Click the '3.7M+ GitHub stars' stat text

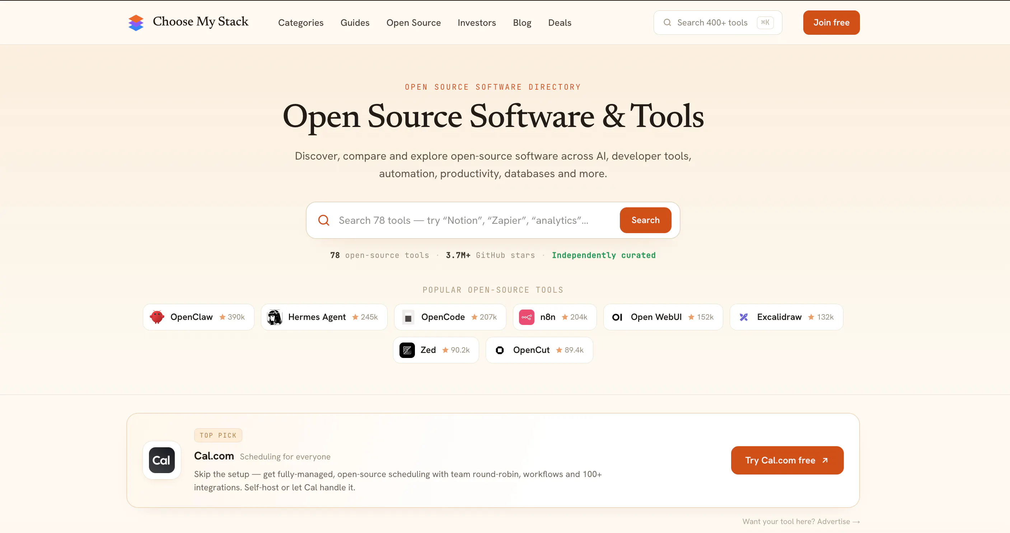[x=491, y=255]
